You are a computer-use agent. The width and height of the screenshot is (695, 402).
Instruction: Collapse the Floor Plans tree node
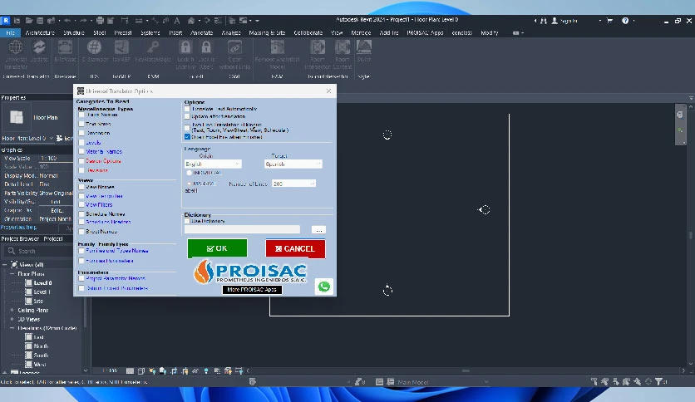12,274
